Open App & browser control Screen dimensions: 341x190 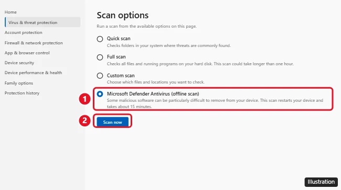pos(27,53)
